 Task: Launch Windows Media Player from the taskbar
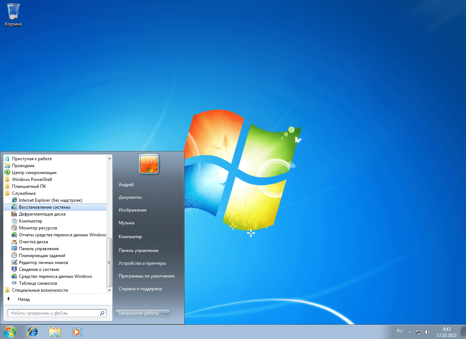tap(77, 332)
